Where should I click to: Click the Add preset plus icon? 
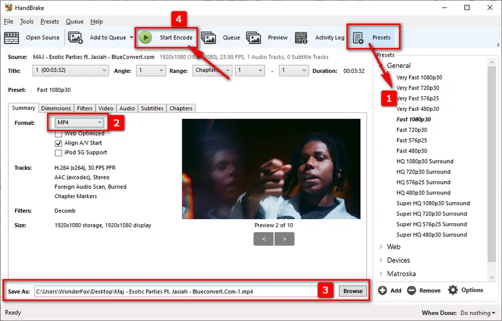[x=382, y=290]
